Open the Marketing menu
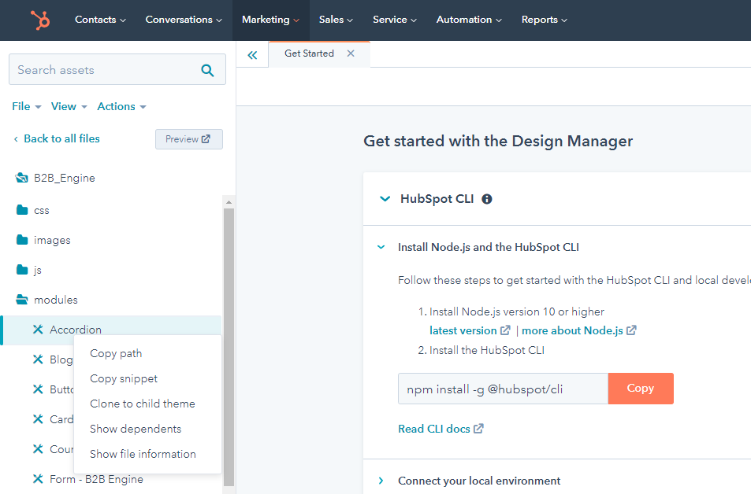Image resolution: width=751 pixels, height=494 pixels. pos(270,20)
